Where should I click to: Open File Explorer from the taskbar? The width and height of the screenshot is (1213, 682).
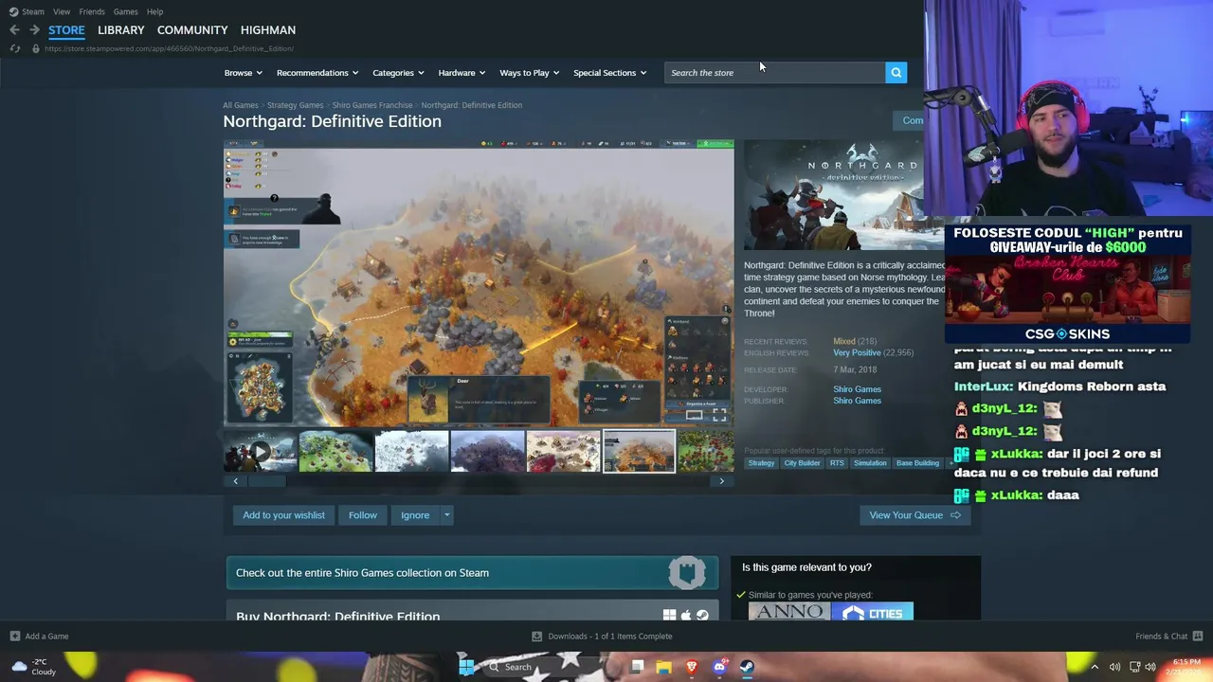(664, 667)
